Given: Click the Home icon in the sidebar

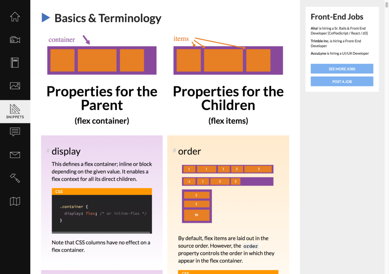Looking at the screenshot, I should click(x=15, y=16).
